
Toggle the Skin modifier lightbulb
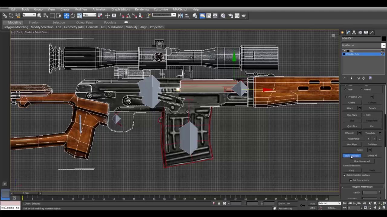(x=345, y=51)
